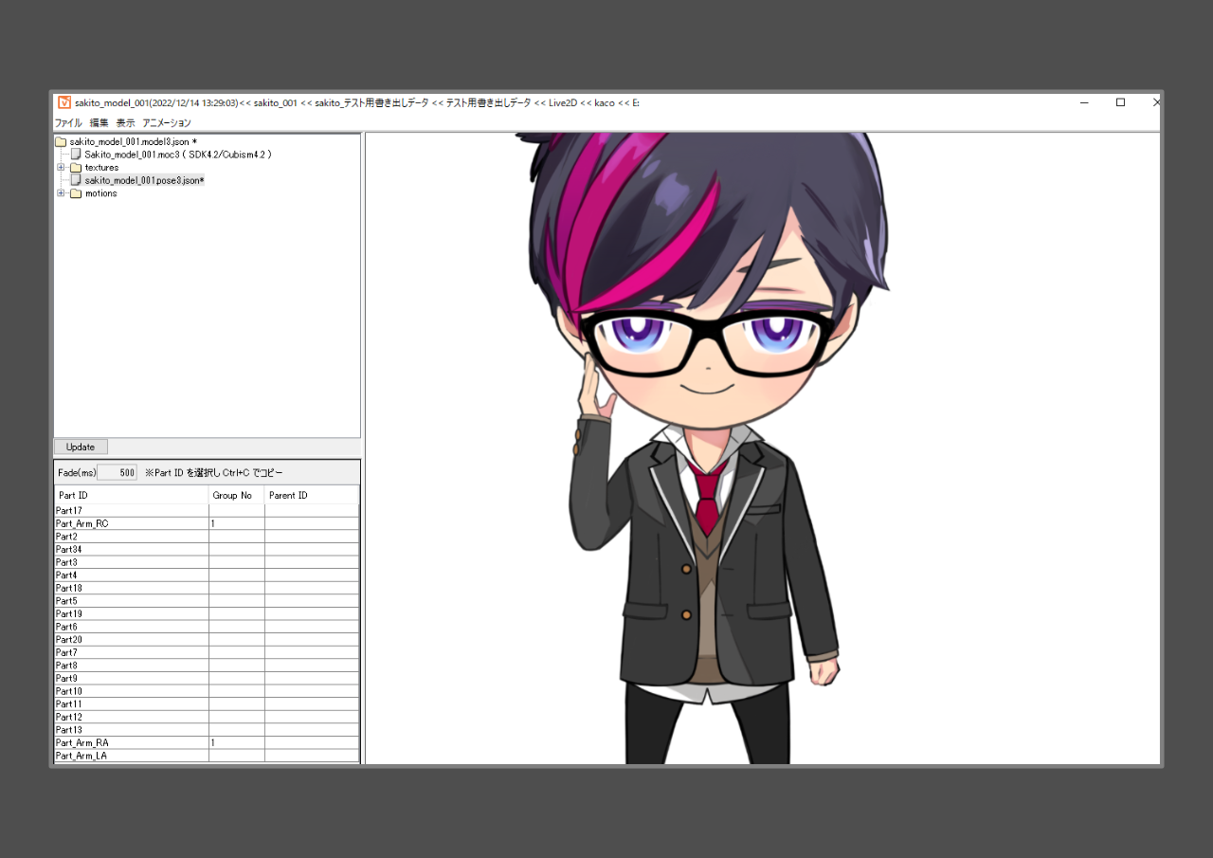Select the motions folder label
Image resolution: width=1213 pixels, height=858 pixels.
tap(100, 193)
